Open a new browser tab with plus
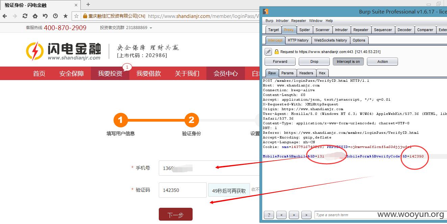Image resolution: width=447 pixels, height=224 pixels. pos(88,4)
